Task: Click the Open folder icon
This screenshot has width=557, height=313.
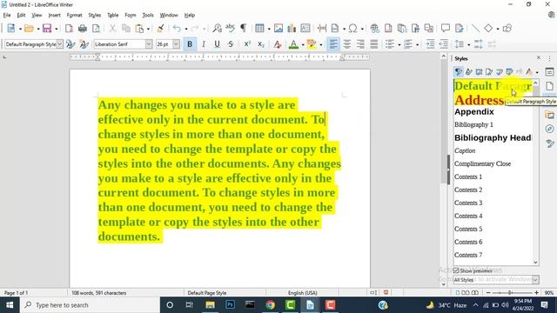Action: [x=29, y=29]
